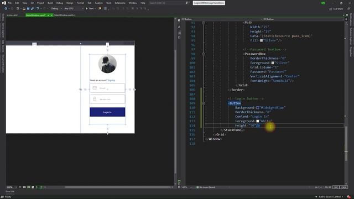Open the Edit menu

point(17,3)
